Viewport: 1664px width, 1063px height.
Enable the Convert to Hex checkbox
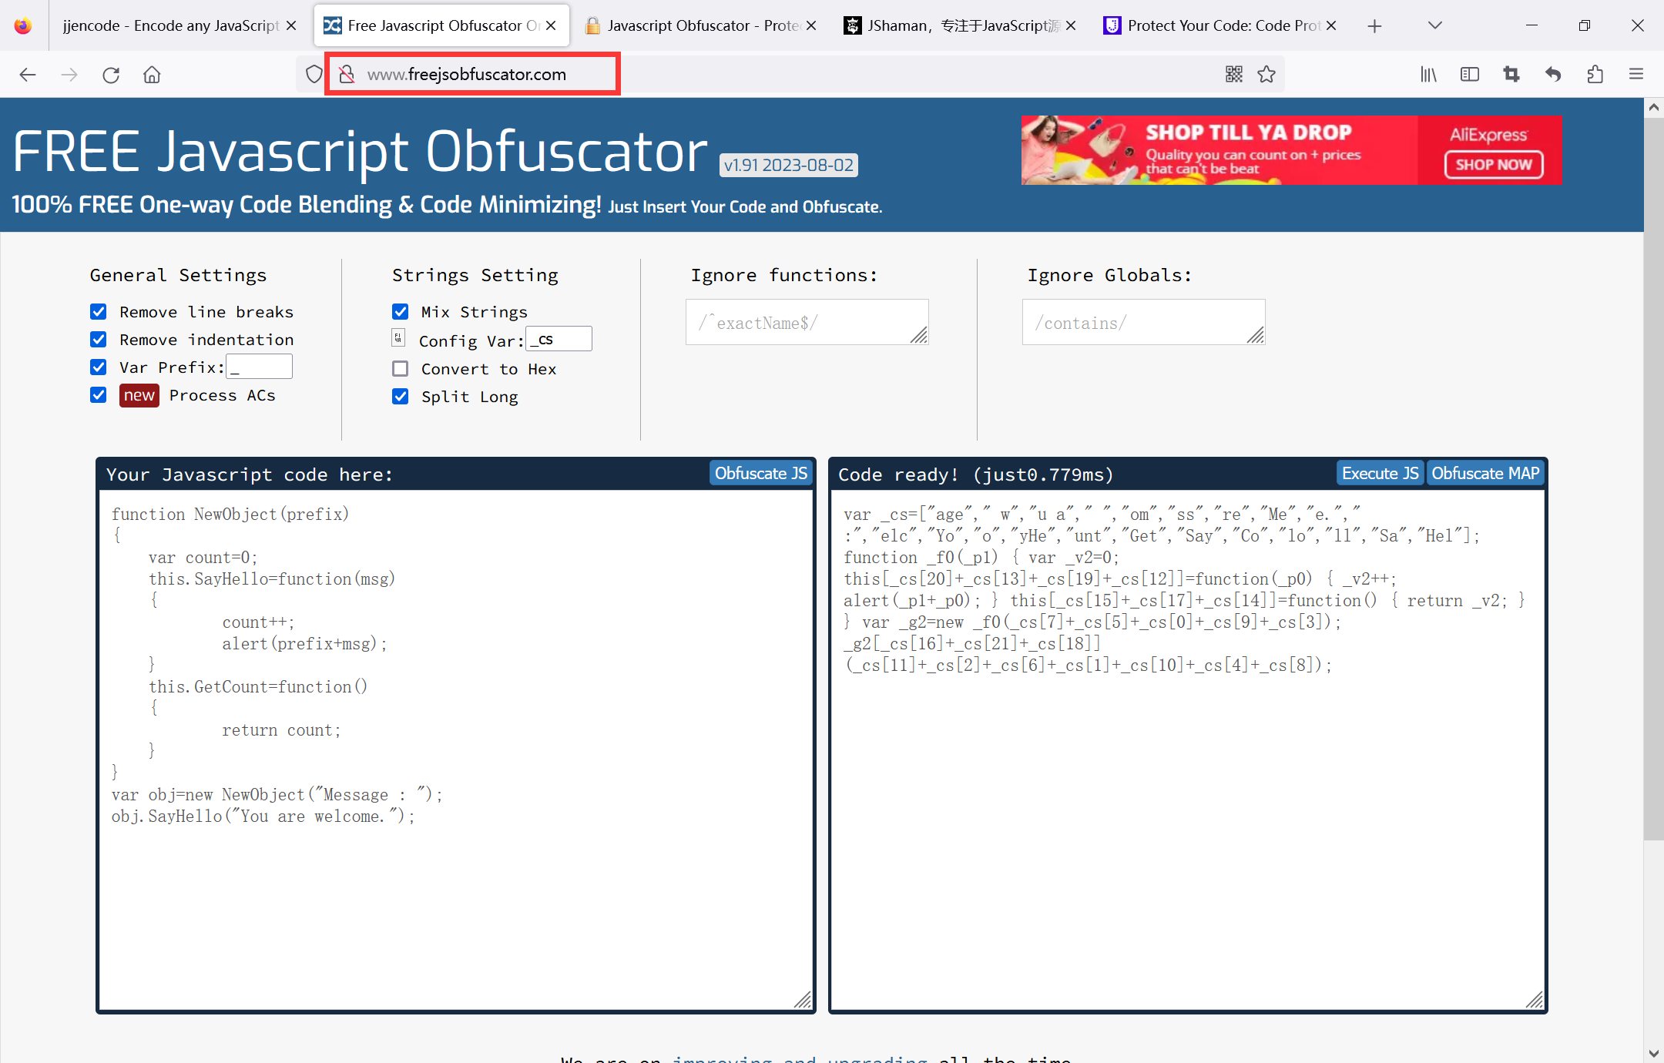pyautogui.click(x=401, y=369)
